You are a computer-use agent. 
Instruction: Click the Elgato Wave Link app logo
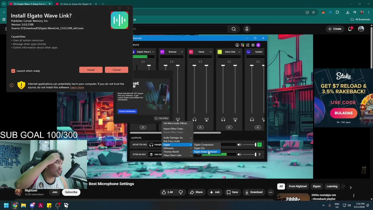(x=119, y=20)
